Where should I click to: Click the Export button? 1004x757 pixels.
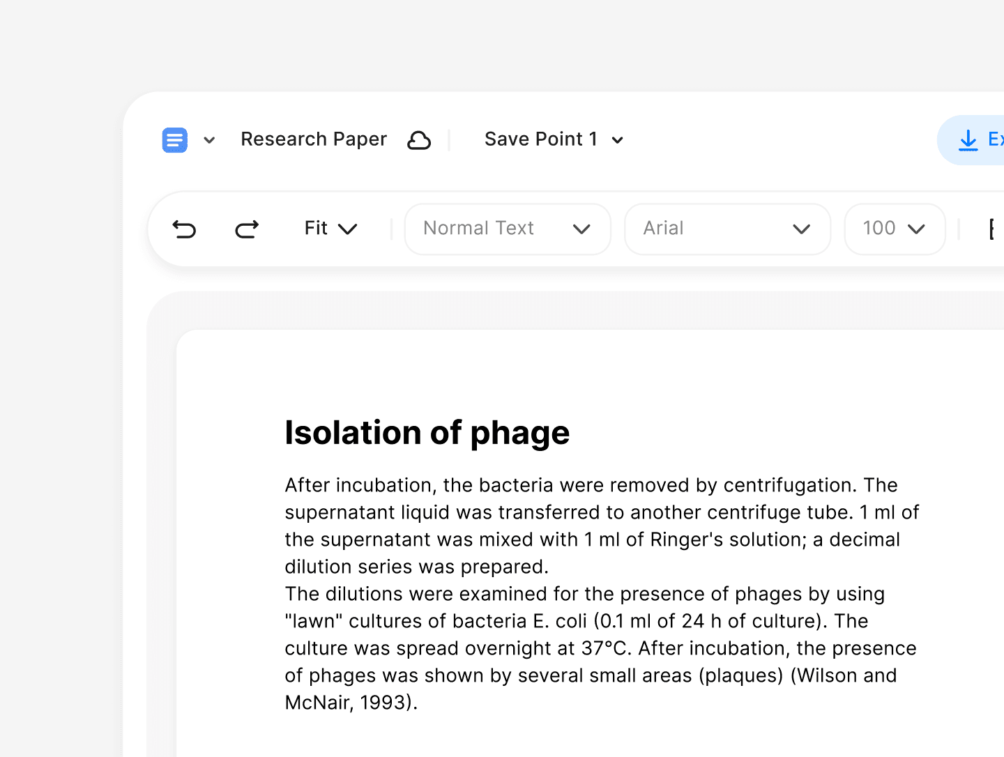pos(983,140)
